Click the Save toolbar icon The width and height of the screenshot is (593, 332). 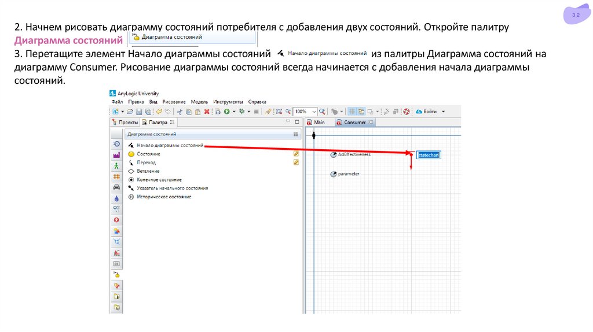tap(139, 112)
